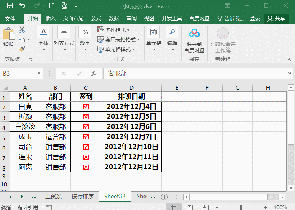Image resolution: width=295 pixels, height=210 pixels.
Task: Switch to the 页面布局 tab
Action: tap(73, 18)
